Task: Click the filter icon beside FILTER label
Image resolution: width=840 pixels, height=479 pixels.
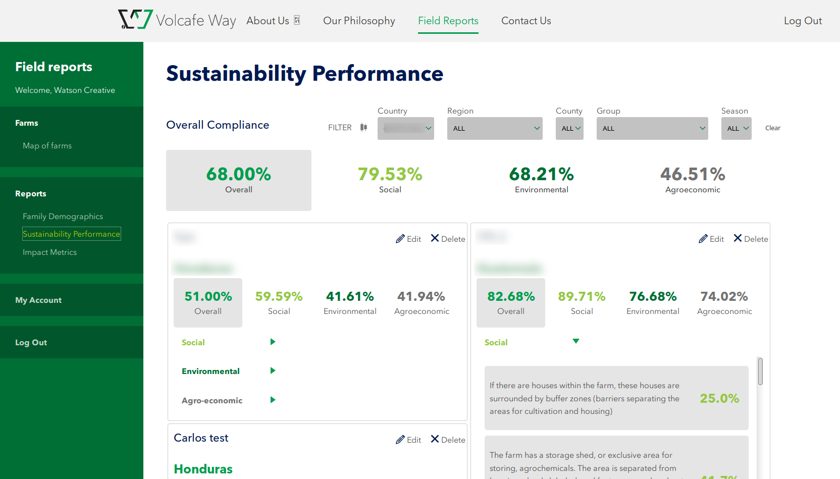Action: click(363, 128)
